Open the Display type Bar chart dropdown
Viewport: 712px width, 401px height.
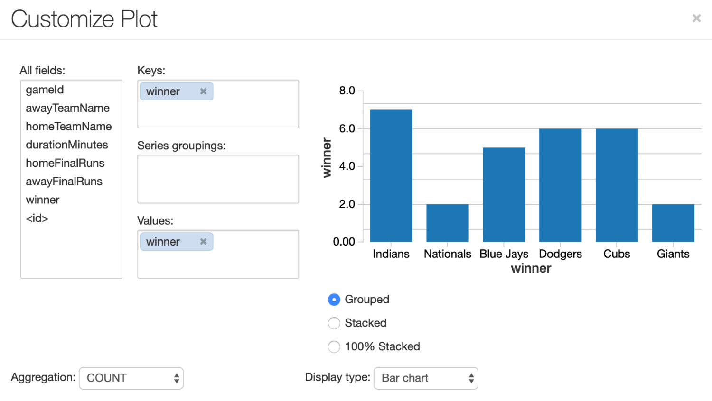[x=426, y=378]
